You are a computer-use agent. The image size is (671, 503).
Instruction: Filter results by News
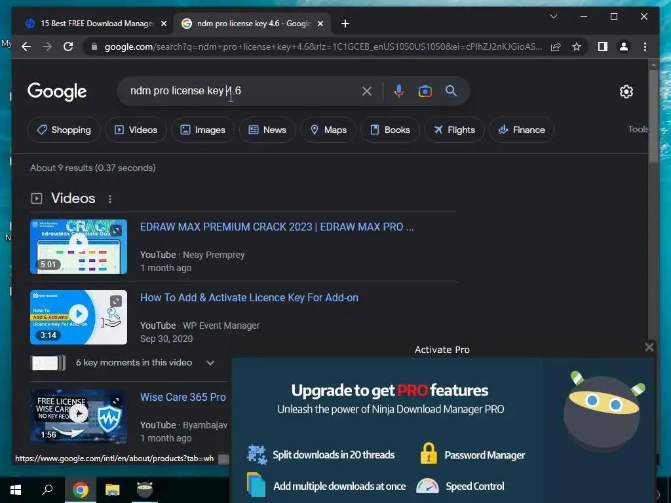pyautogui.click(x=267, y=130)
